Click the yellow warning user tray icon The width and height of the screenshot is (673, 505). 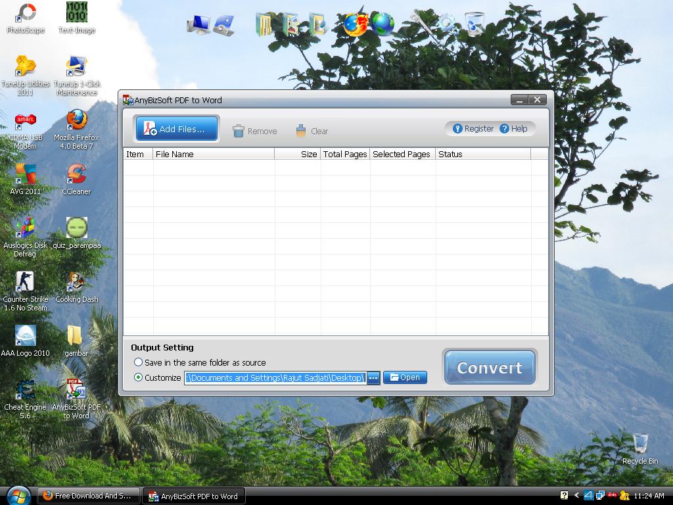pos(624,496)
